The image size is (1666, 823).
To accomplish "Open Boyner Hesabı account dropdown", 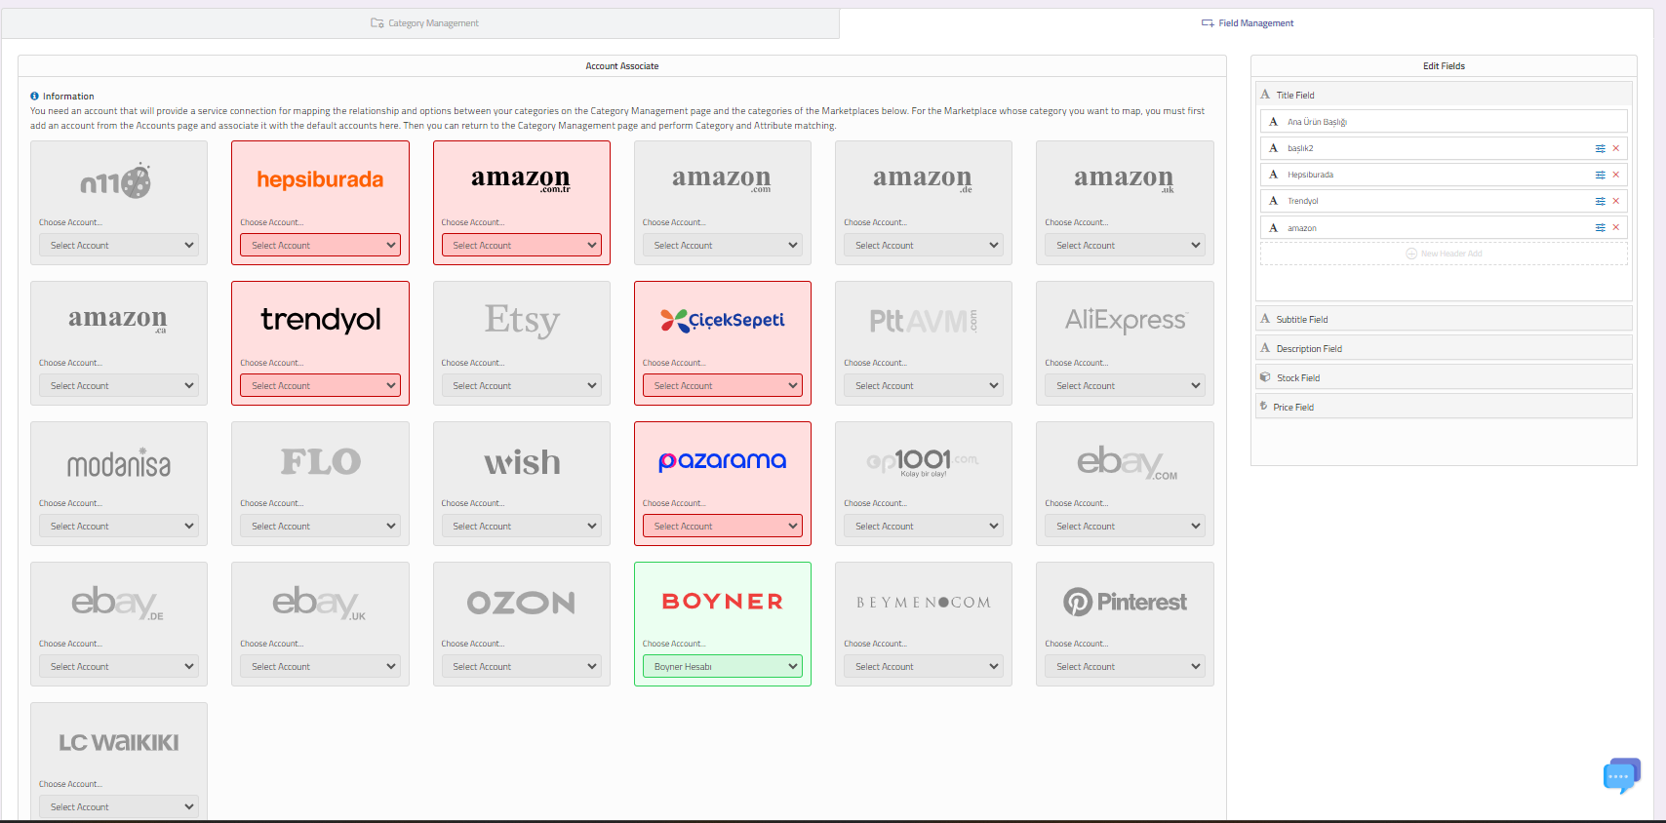I will [x=722, y=667].
